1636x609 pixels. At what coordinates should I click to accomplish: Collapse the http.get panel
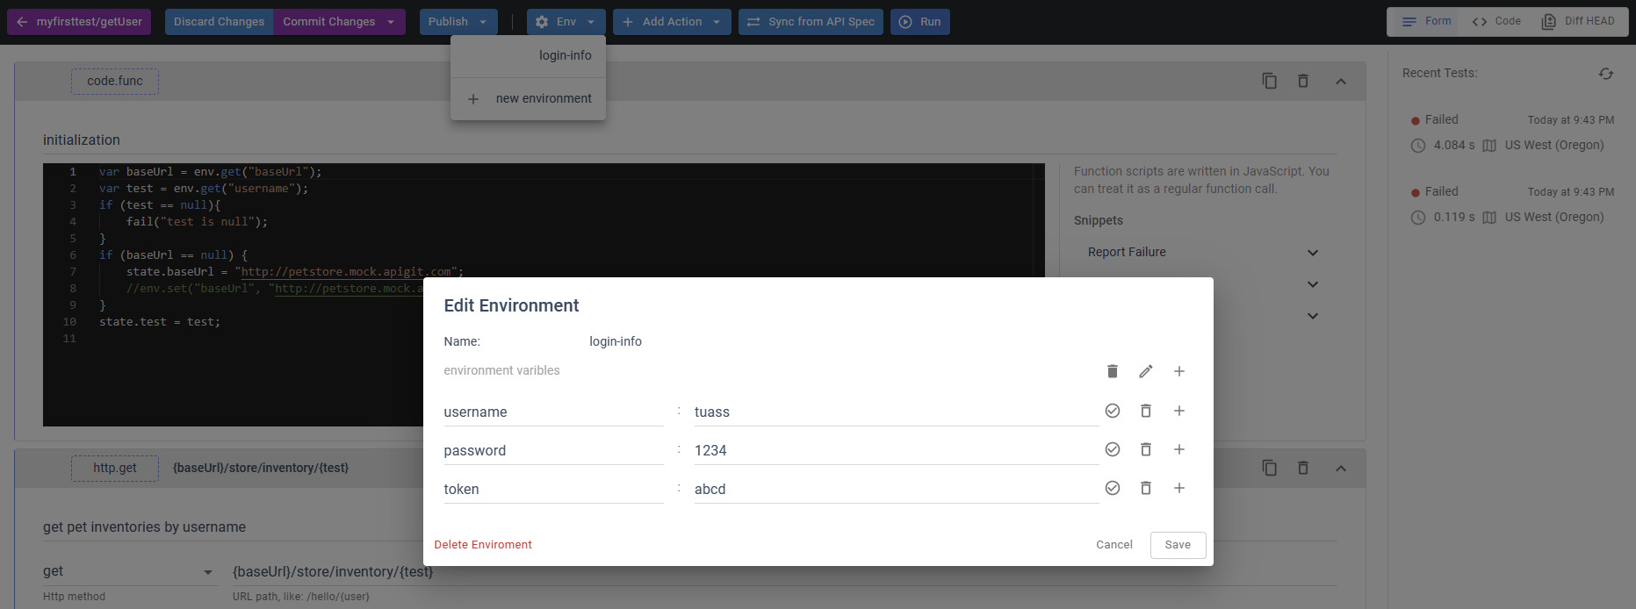coord(1341,468)
